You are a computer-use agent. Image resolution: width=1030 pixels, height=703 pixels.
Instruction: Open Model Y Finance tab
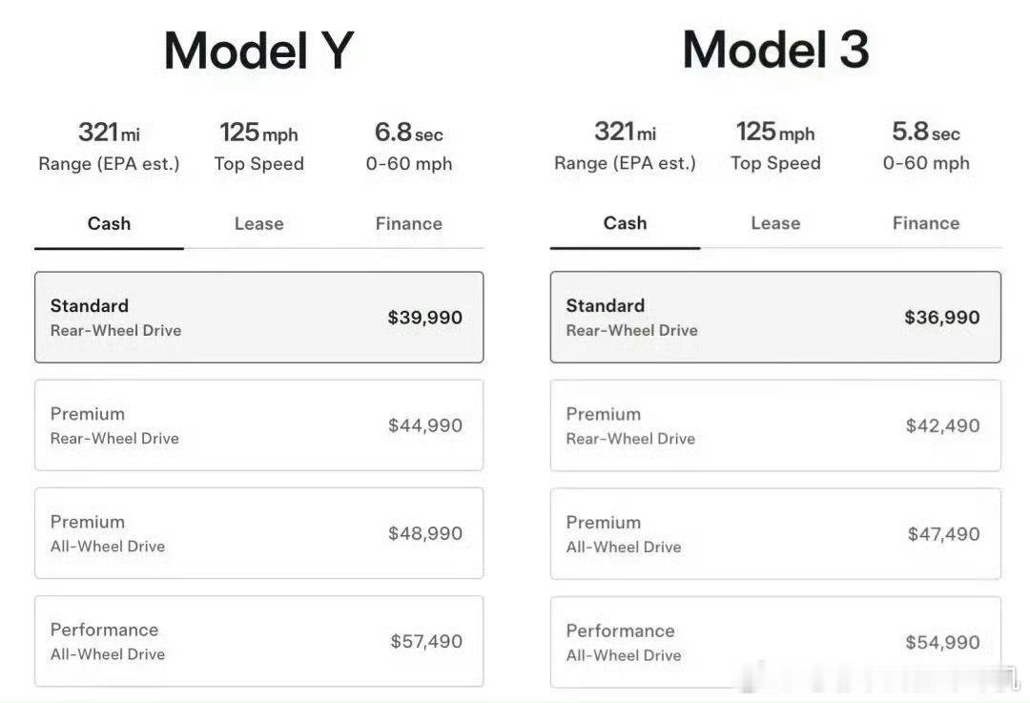coord(408,224)
